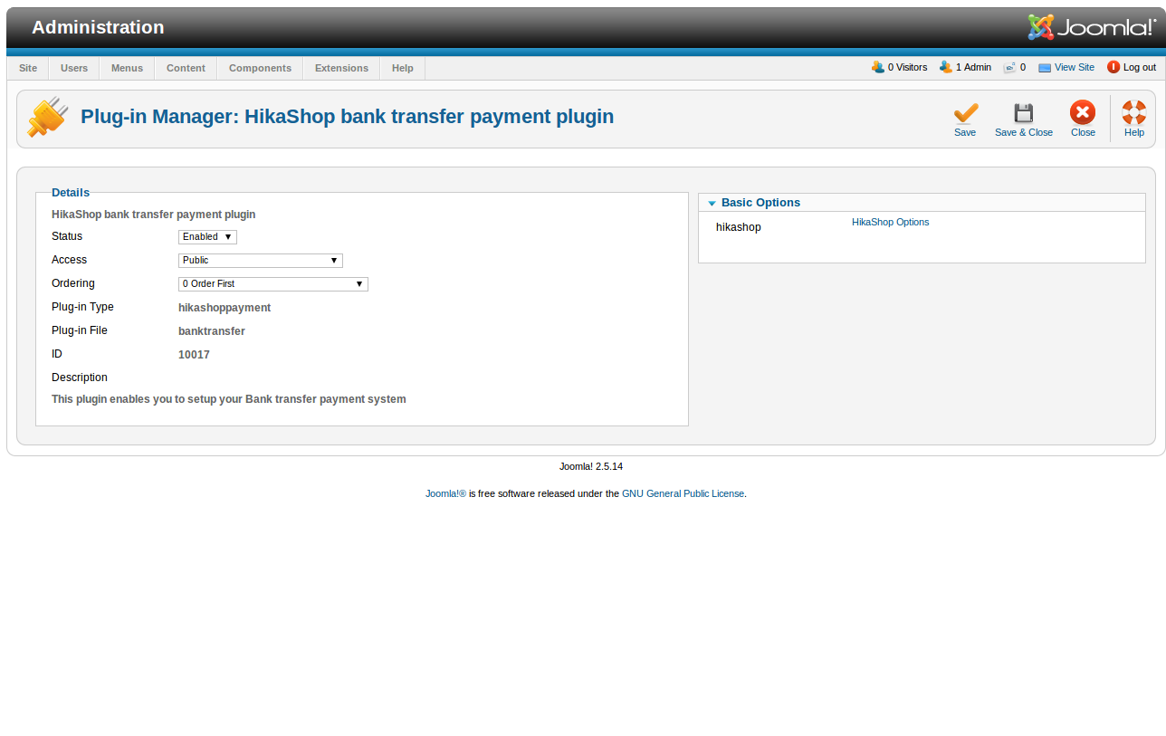The width and height of the screenshot is (1166, 736).
Task: Open the Components menu
Action: 260,68
